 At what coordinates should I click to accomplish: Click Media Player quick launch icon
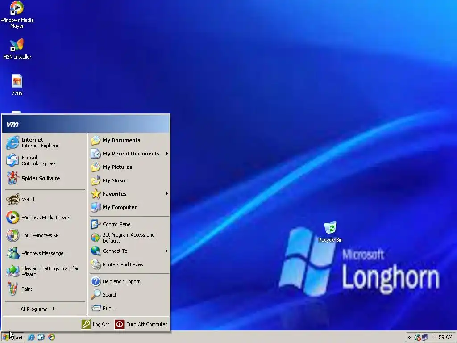(52, 337)
